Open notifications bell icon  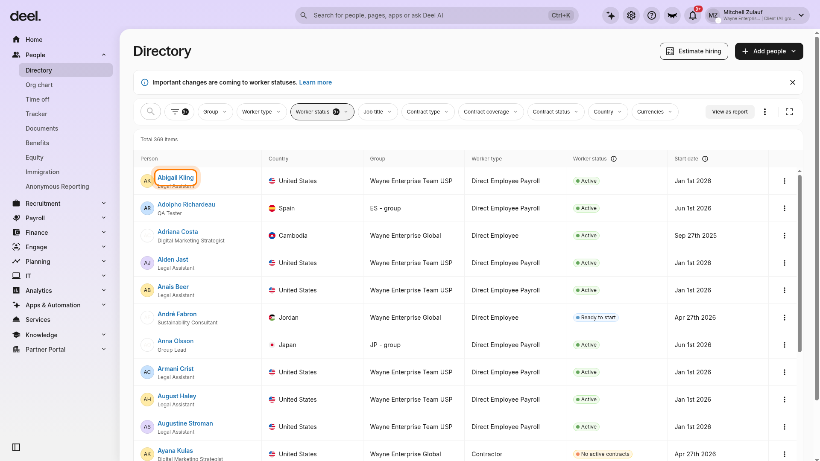[x=693, y=15]
